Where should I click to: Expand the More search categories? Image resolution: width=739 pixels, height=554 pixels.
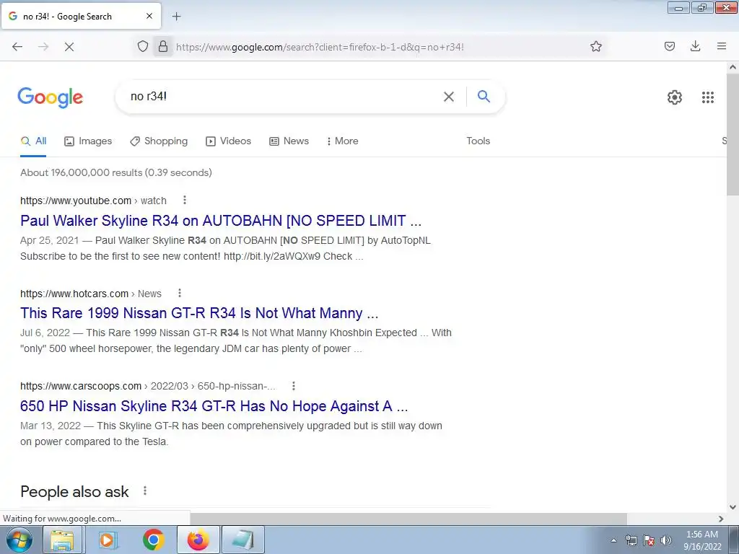[x=343, y=141]
